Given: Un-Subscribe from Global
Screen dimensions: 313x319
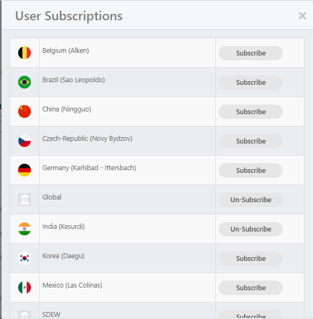Looking at the screenshot, I should 251,200.
